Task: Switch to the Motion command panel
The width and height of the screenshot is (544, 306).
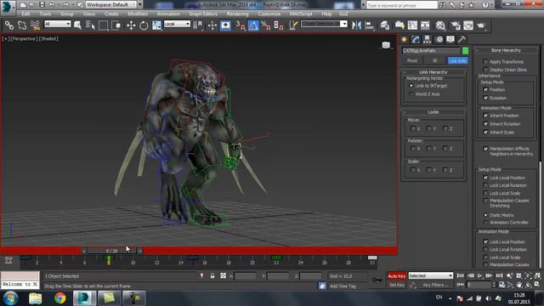Action: (439, 40)
